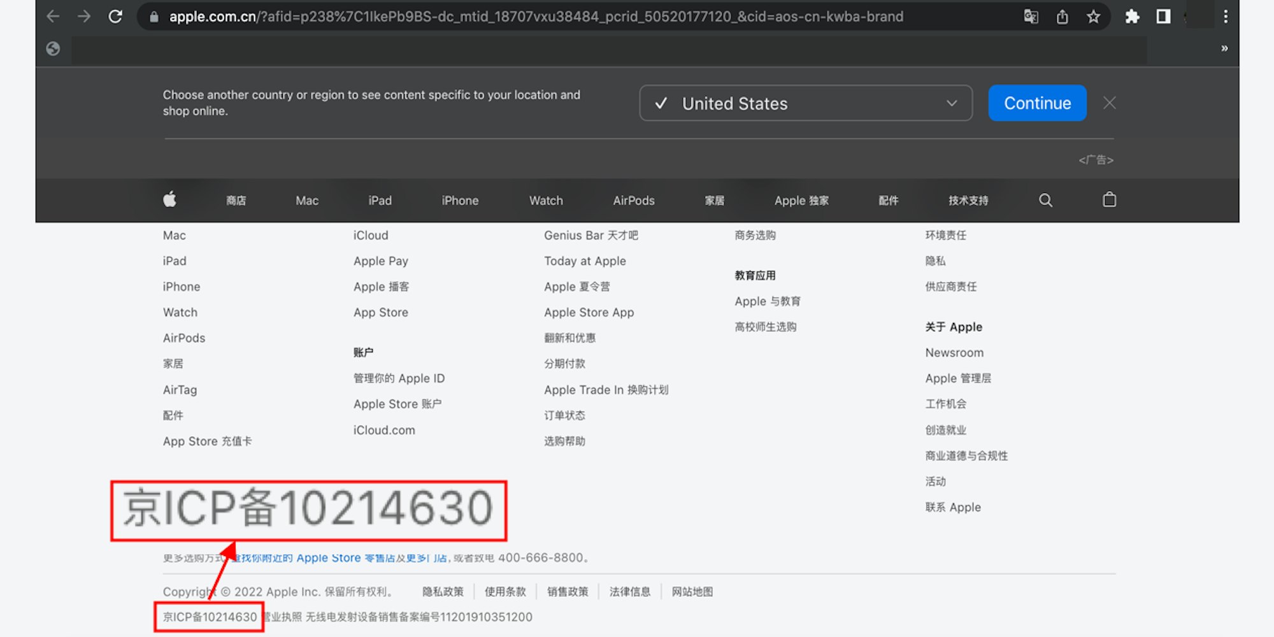Open the Apple Pay footer link
This screenshot has height=637, width=1274.
[381, 261]
